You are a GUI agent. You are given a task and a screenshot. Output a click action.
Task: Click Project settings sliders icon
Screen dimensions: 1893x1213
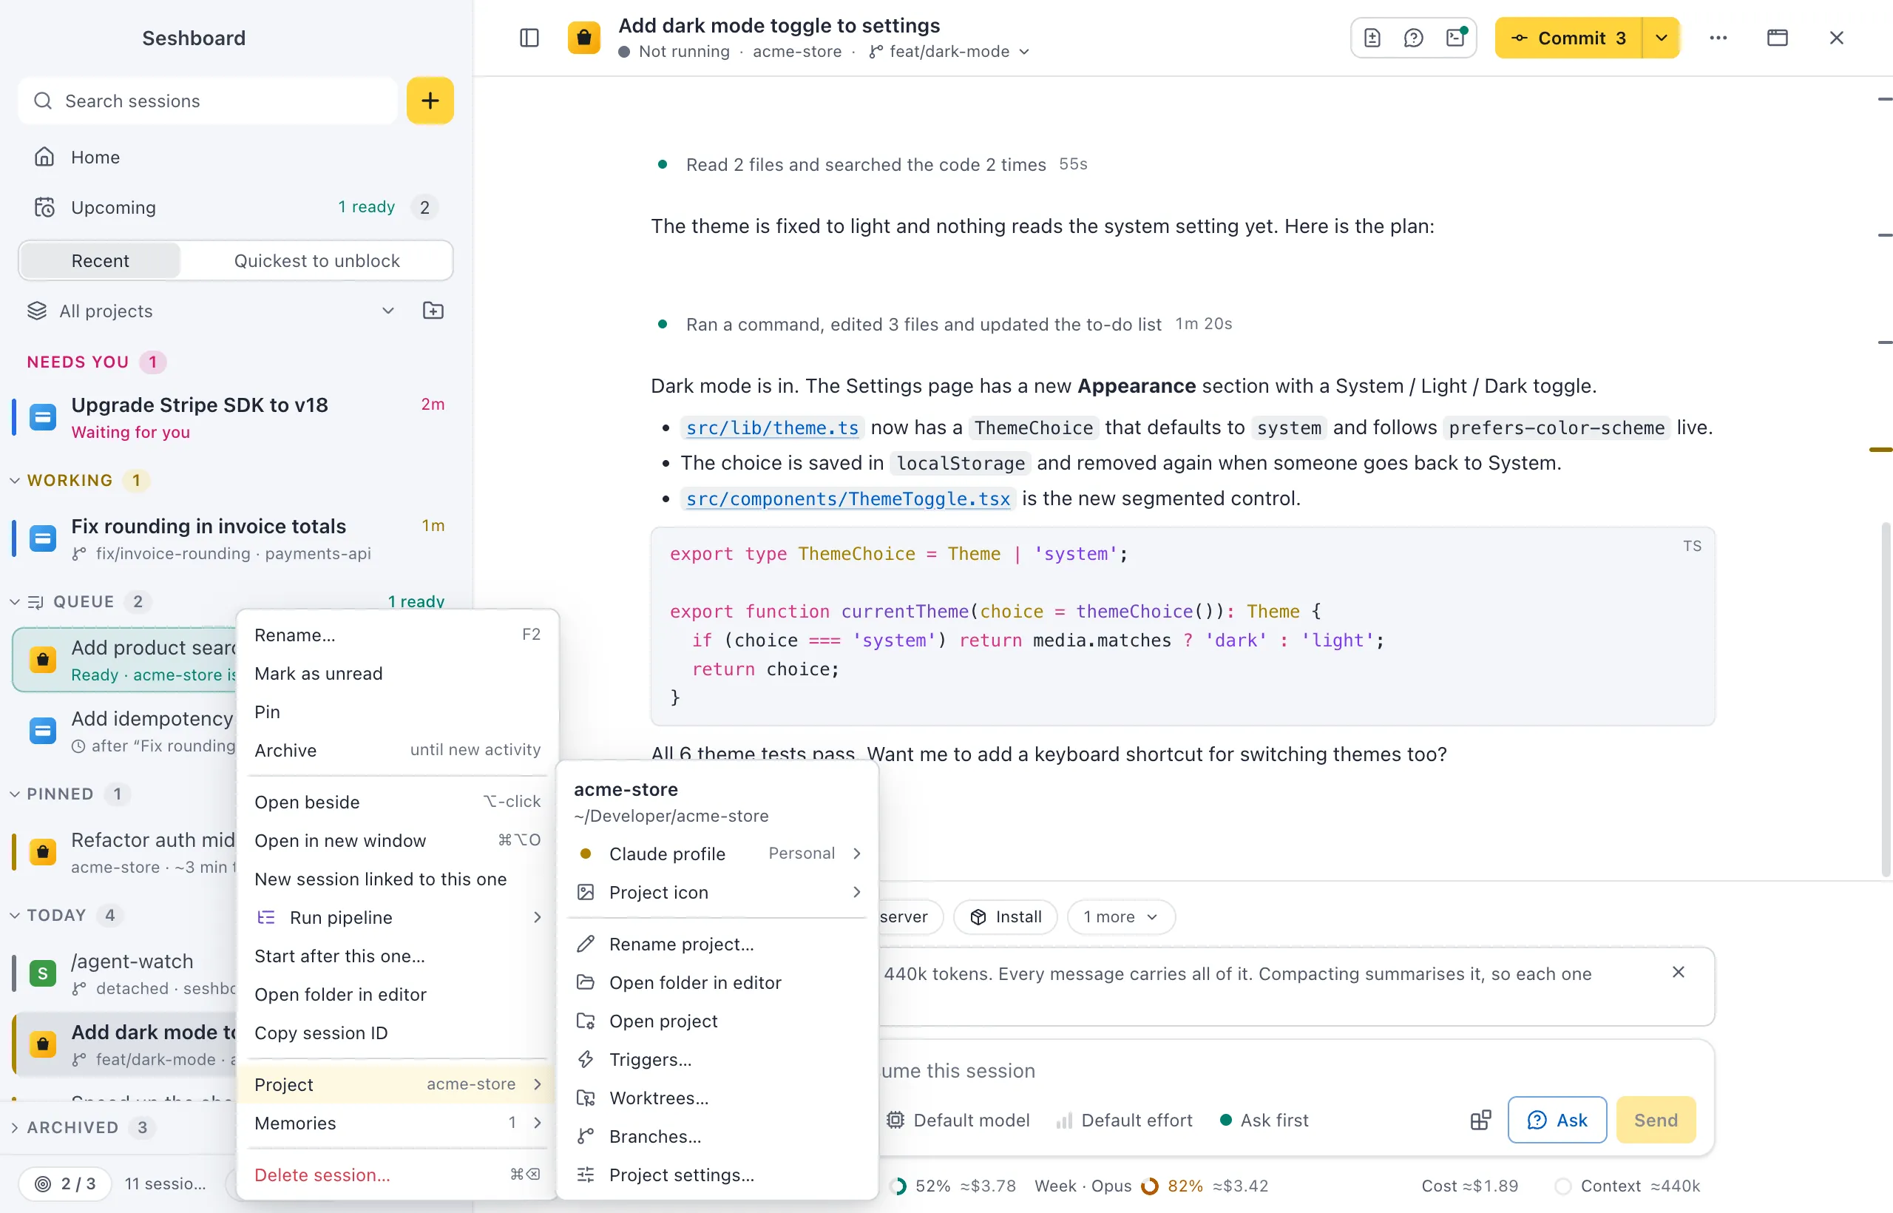pos(586,1175)
